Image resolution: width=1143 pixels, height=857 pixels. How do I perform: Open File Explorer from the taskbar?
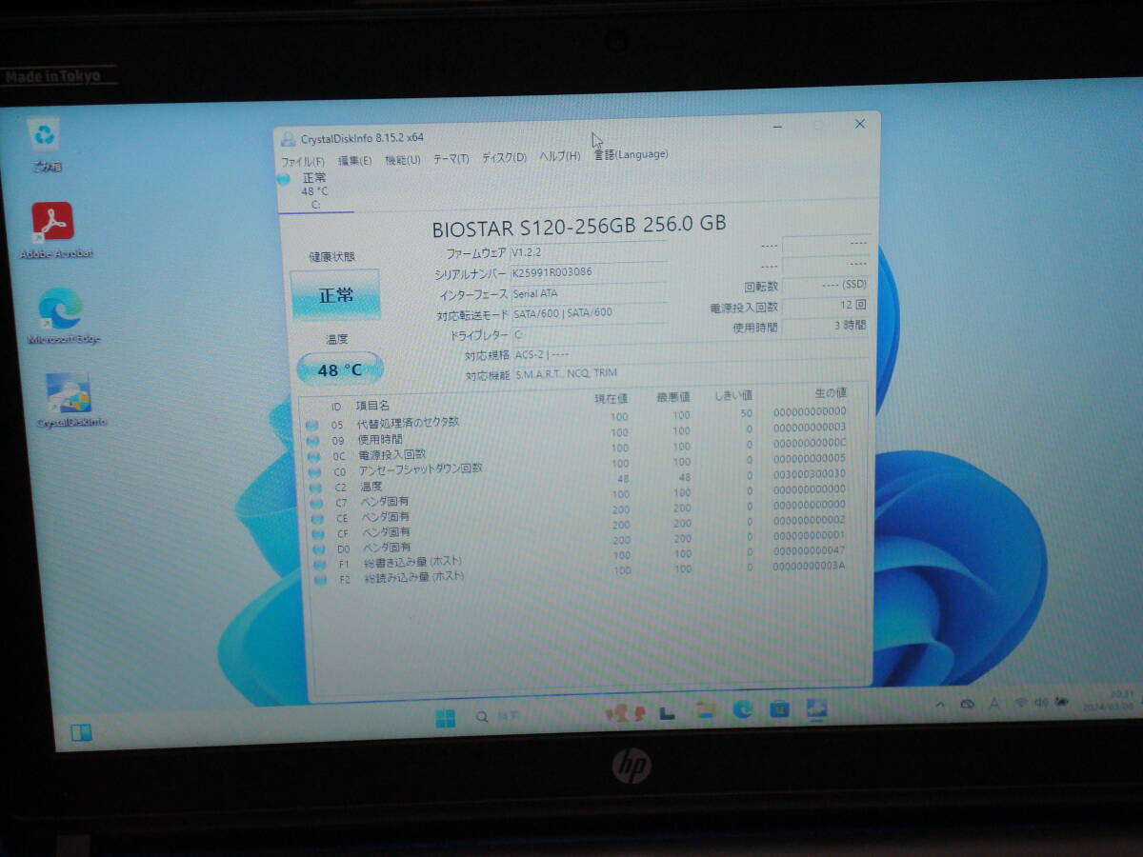point(706,710)
